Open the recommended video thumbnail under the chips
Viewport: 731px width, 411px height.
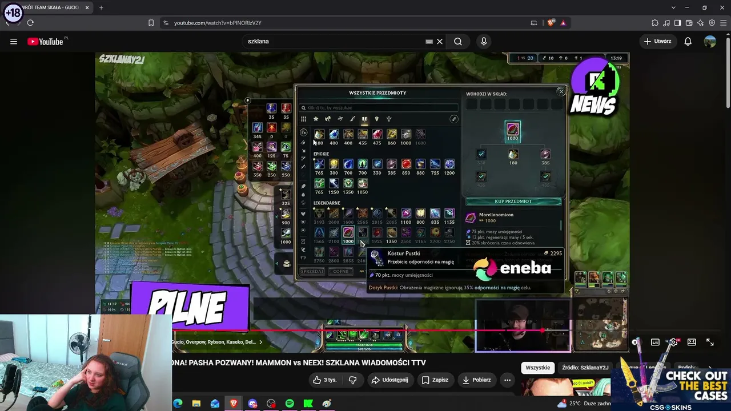565,386
